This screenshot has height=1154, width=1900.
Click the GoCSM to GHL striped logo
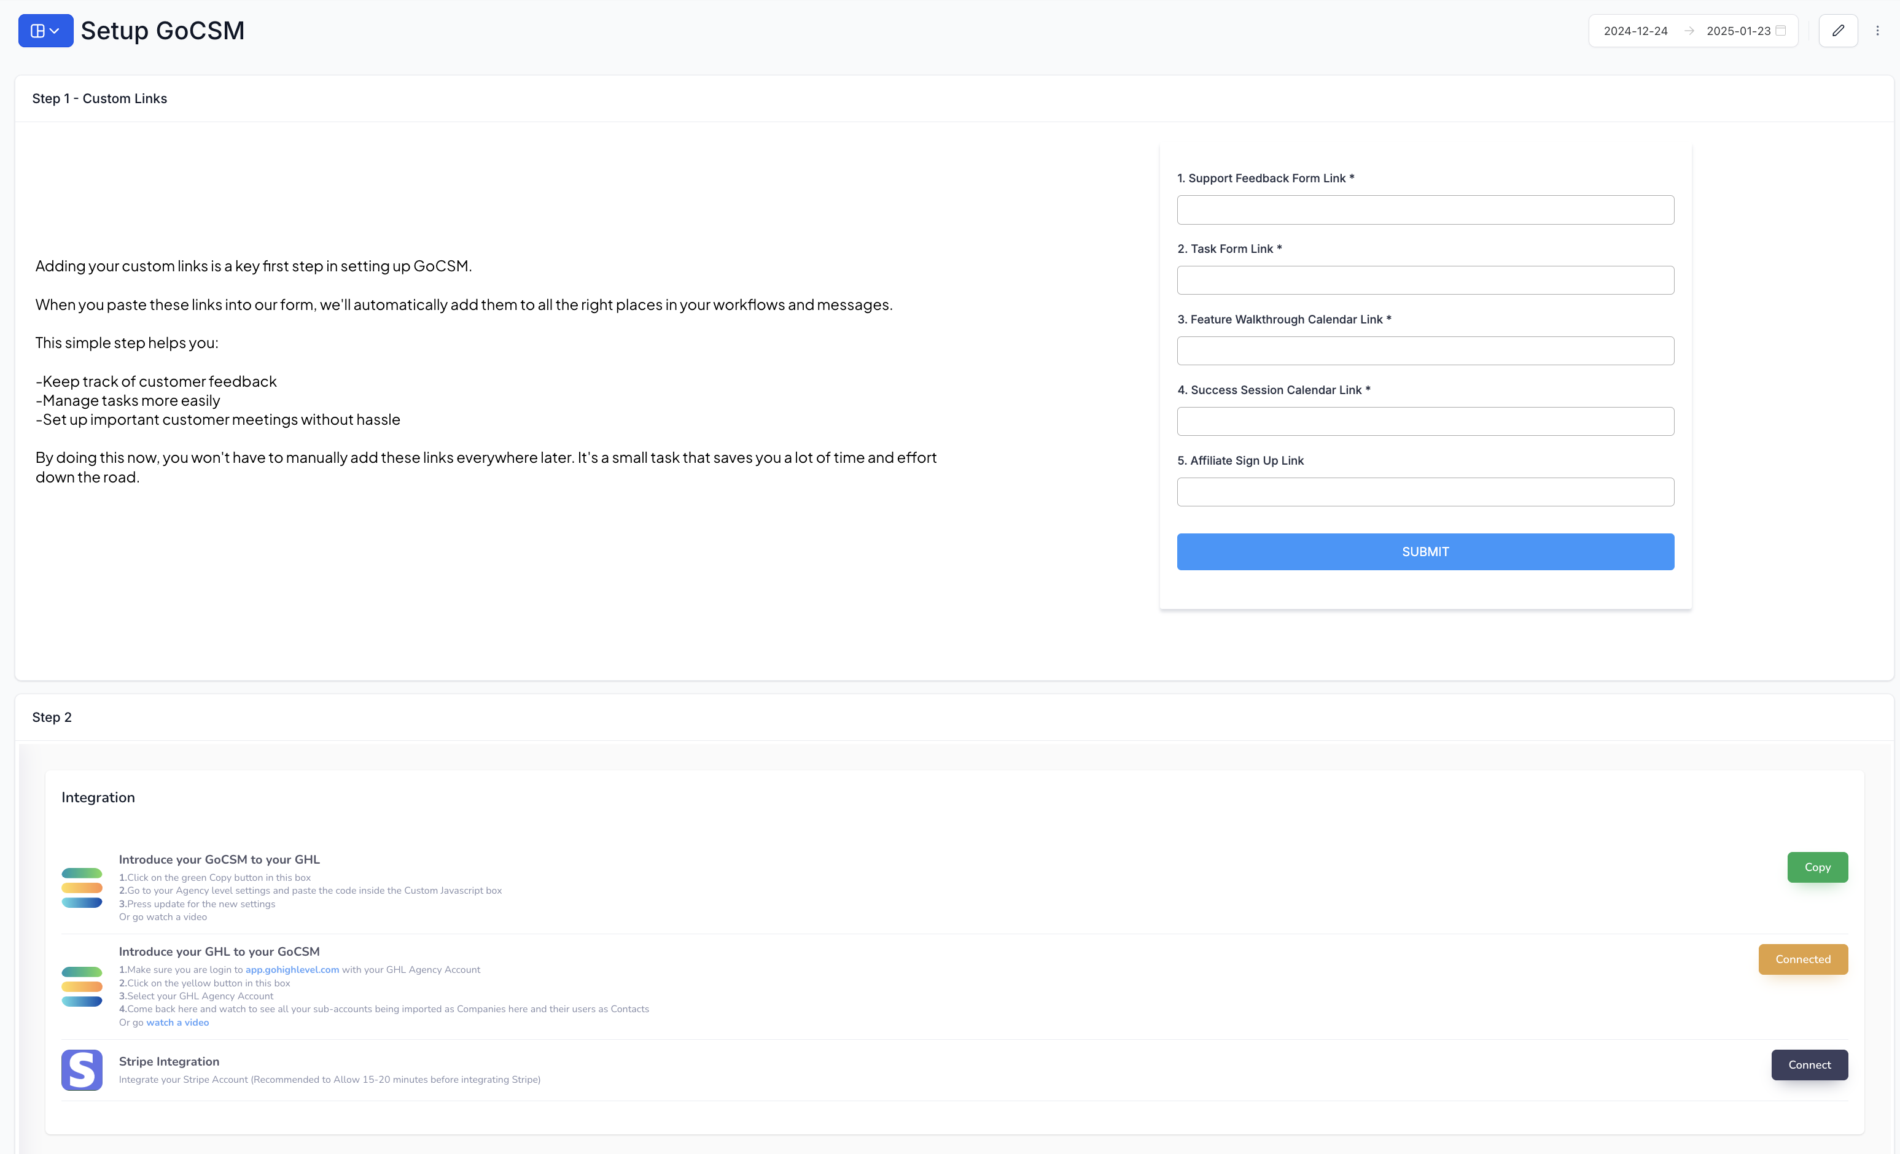point(82,887)
